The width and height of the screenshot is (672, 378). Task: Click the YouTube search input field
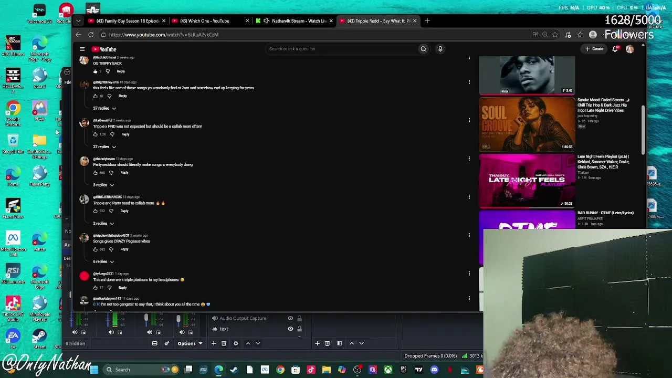(x=341, y=49)
